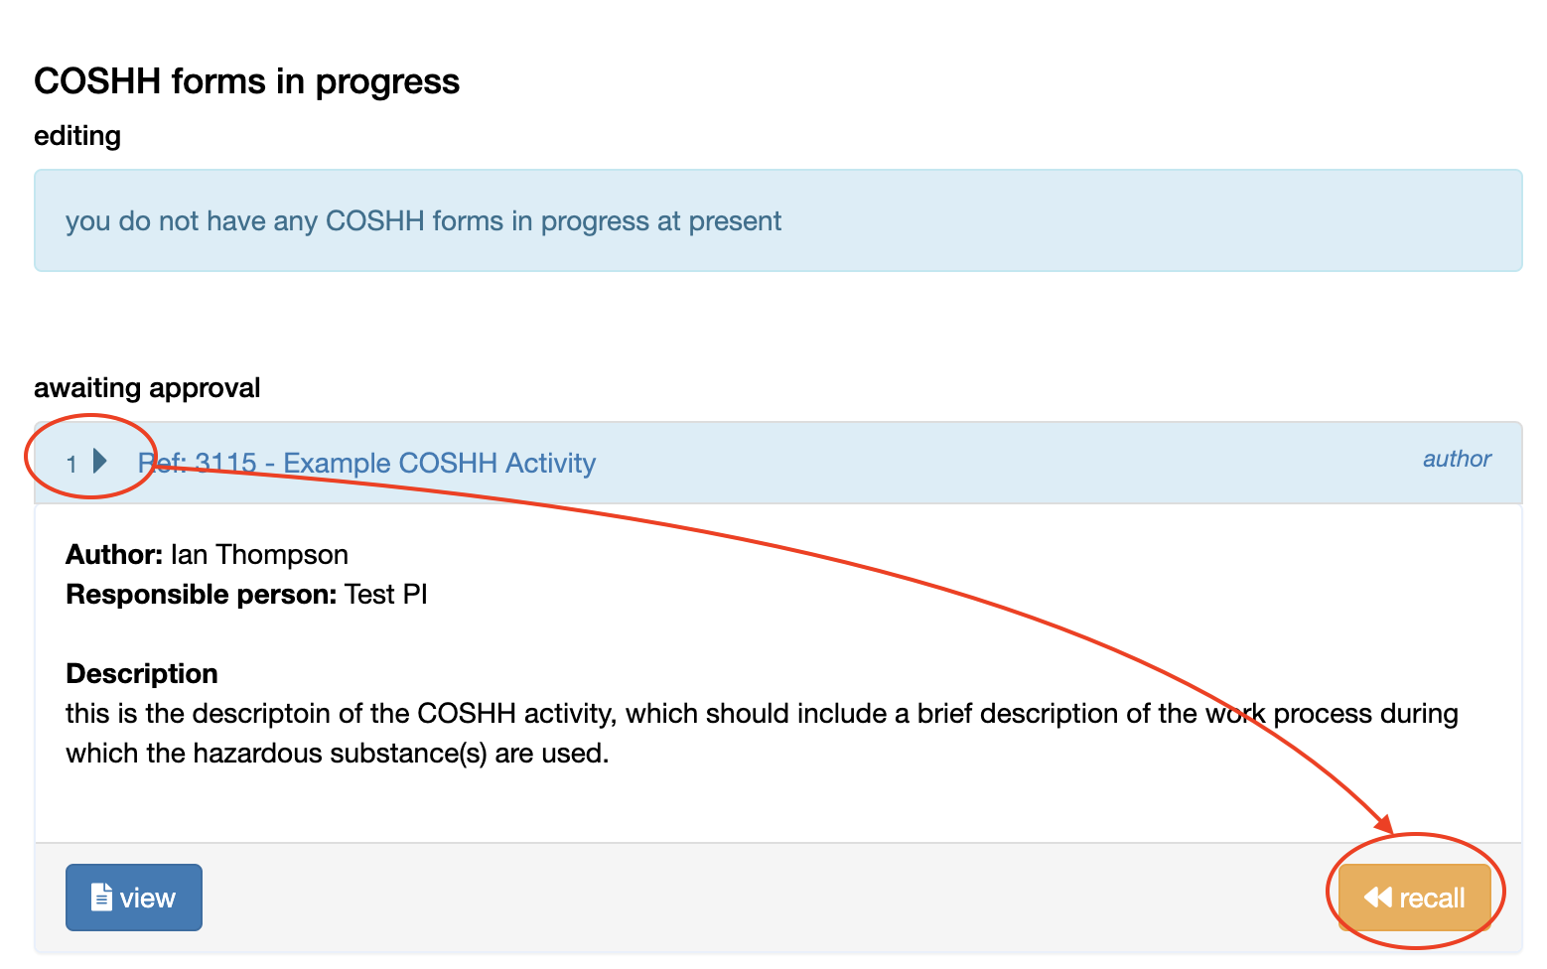
Task: Click the double-arrow rewind icon on recall
Action: tap(1378, 898)
